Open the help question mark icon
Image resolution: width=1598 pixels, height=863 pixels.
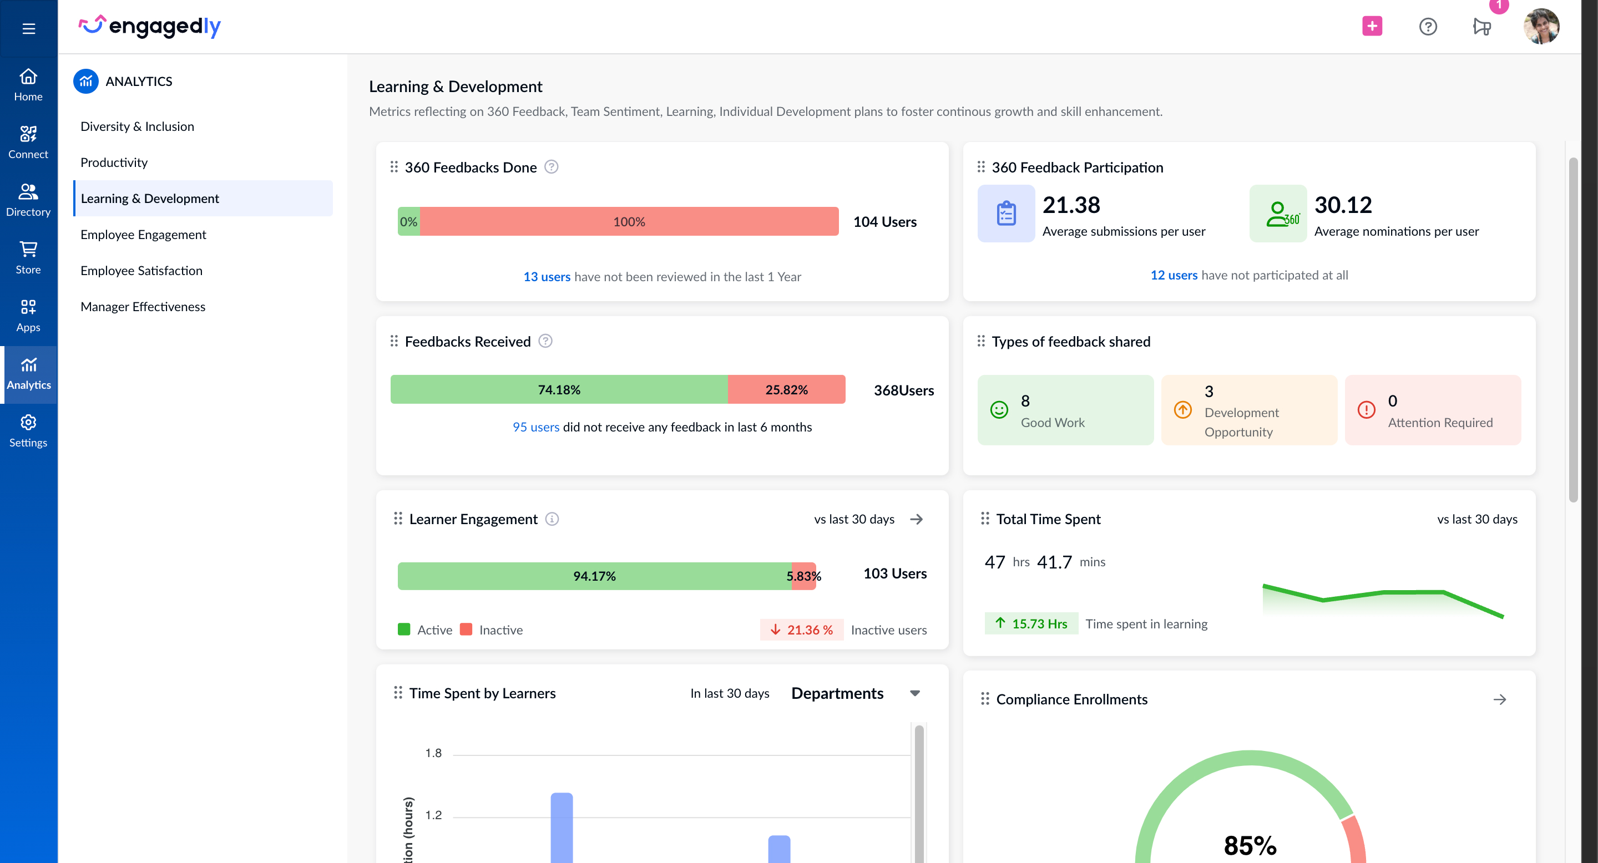[x=1428, y=26]
